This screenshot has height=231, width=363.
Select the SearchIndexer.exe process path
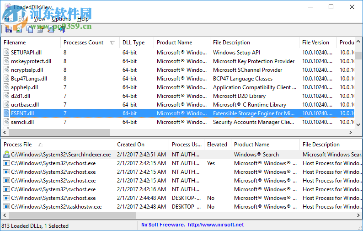[61, 154]
